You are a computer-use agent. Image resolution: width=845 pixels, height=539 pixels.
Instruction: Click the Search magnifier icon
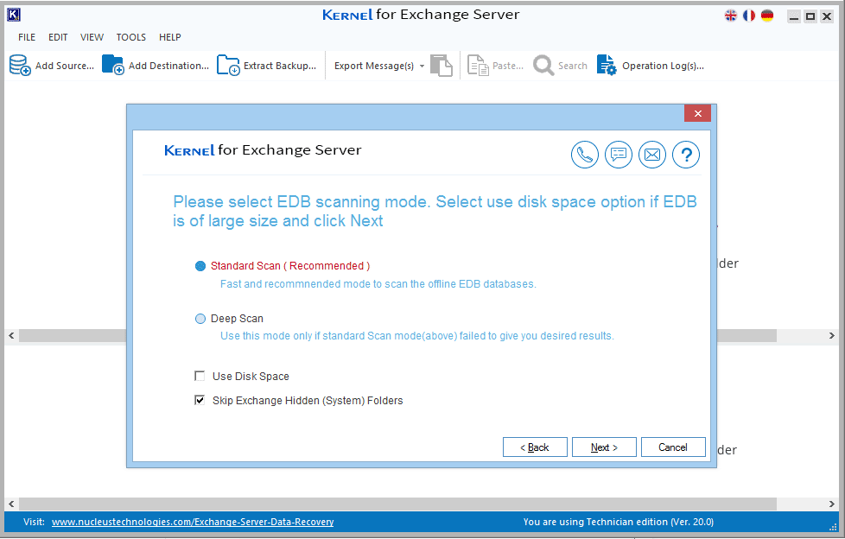click(x=543, y=66)
